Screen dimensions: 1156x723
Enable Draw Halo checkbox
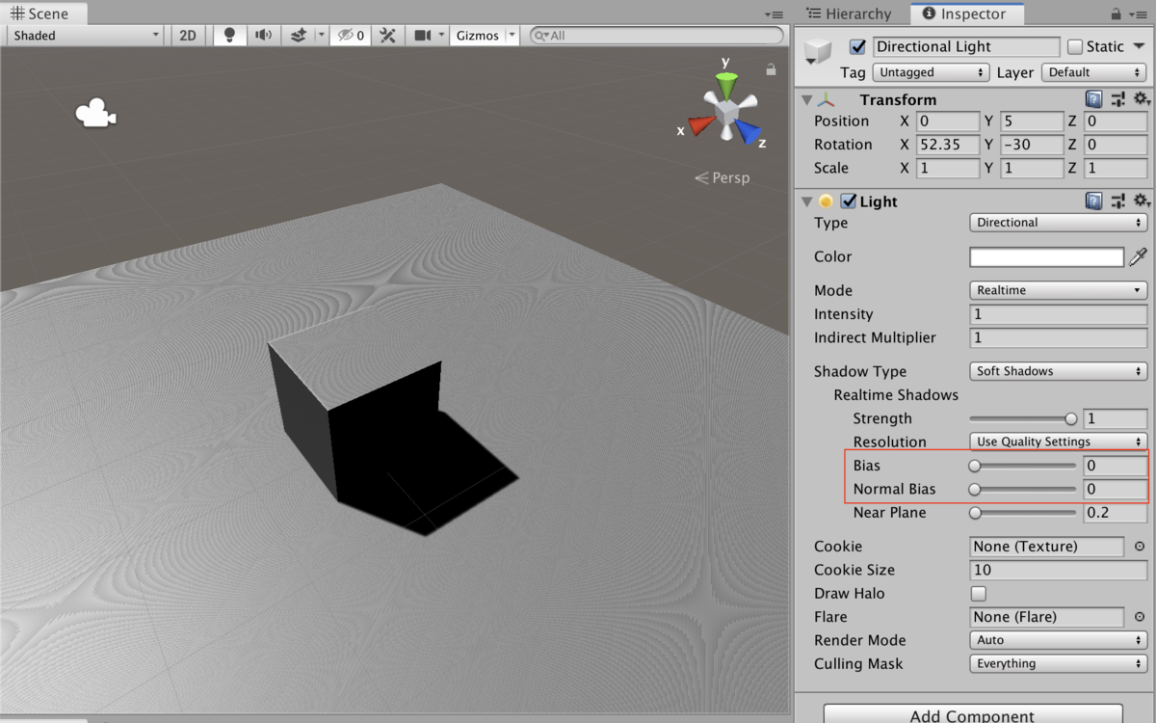[979, 593]
